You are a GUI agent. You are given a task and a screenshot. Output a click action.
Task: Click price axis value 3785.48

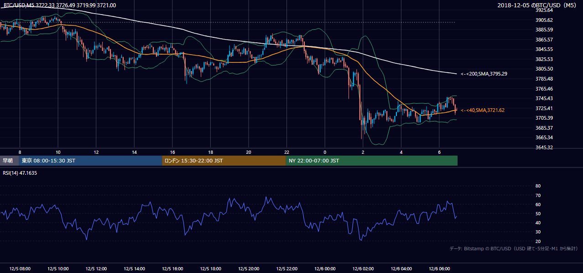click(x=543, y=79)
